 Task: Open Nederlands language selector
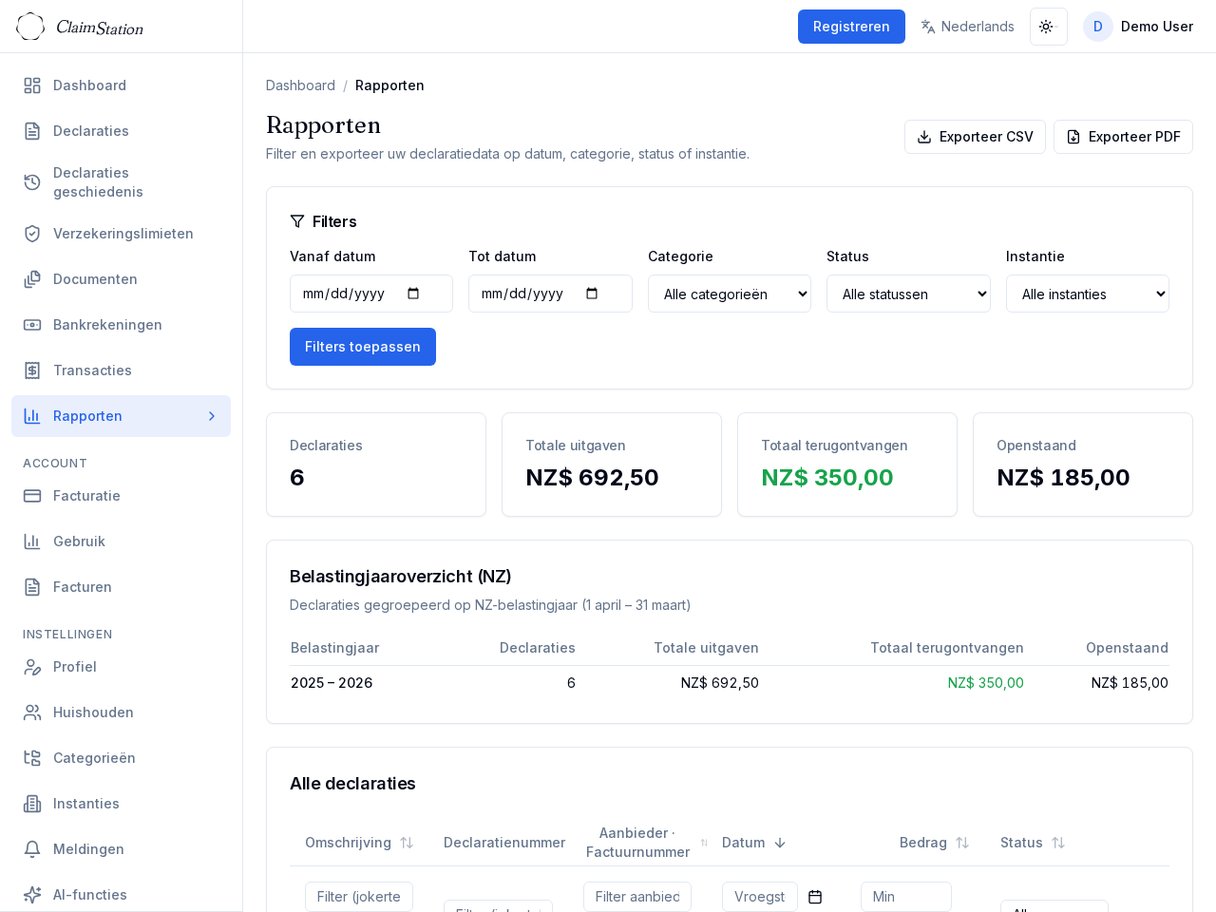tap(967, 27)
